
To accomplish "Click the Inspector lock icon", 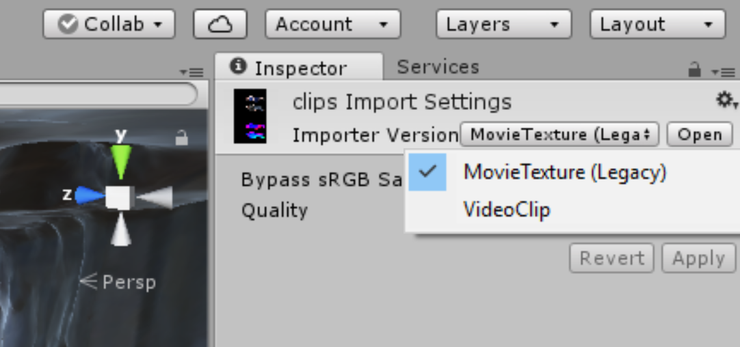I will tap(694, 69).
